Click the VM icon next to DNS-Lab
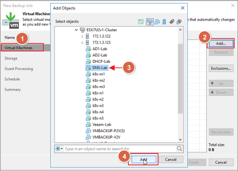Image resolution: width=238 pixels, height=171 pixels. click(88, 68)
